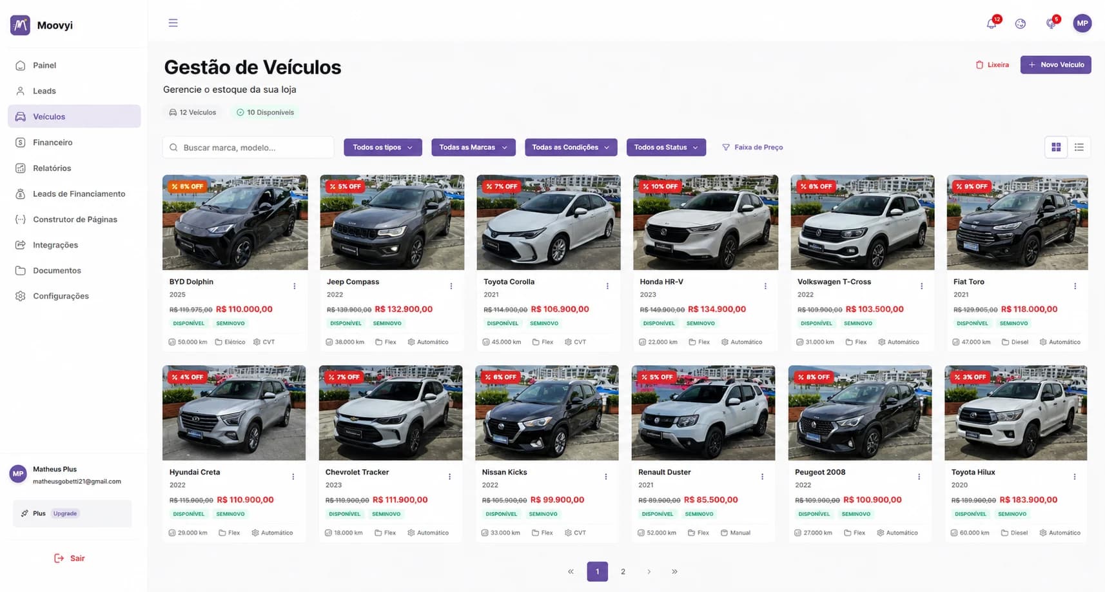
Task: Open options menu for Chevrolet Tracker
Action: click(x=449, y=477)
